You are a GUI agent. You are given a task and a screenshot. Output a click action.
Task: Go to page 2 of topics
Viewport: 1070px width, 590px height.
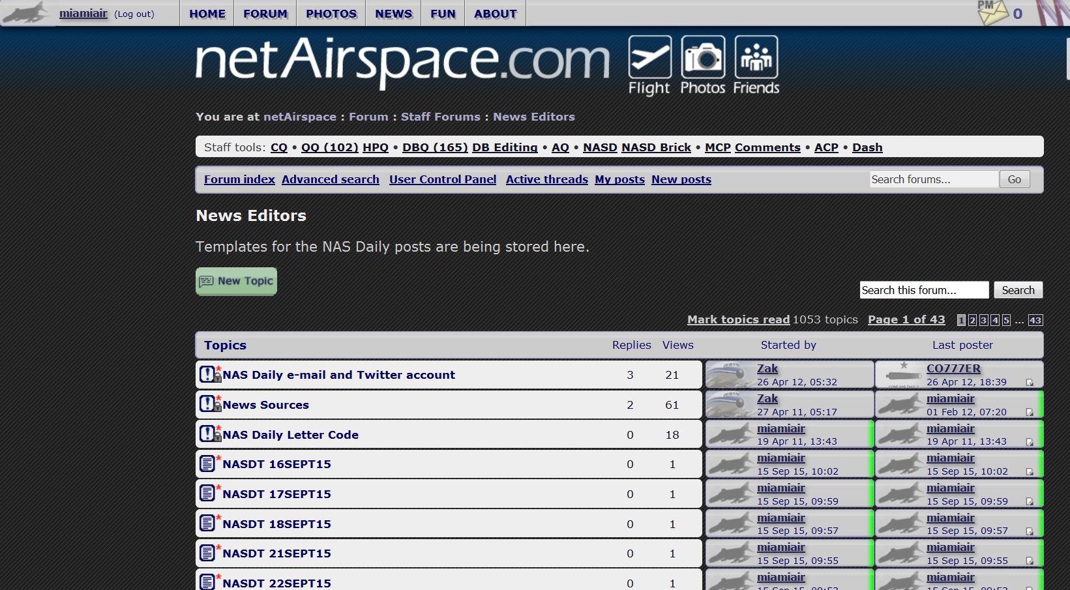972,320
